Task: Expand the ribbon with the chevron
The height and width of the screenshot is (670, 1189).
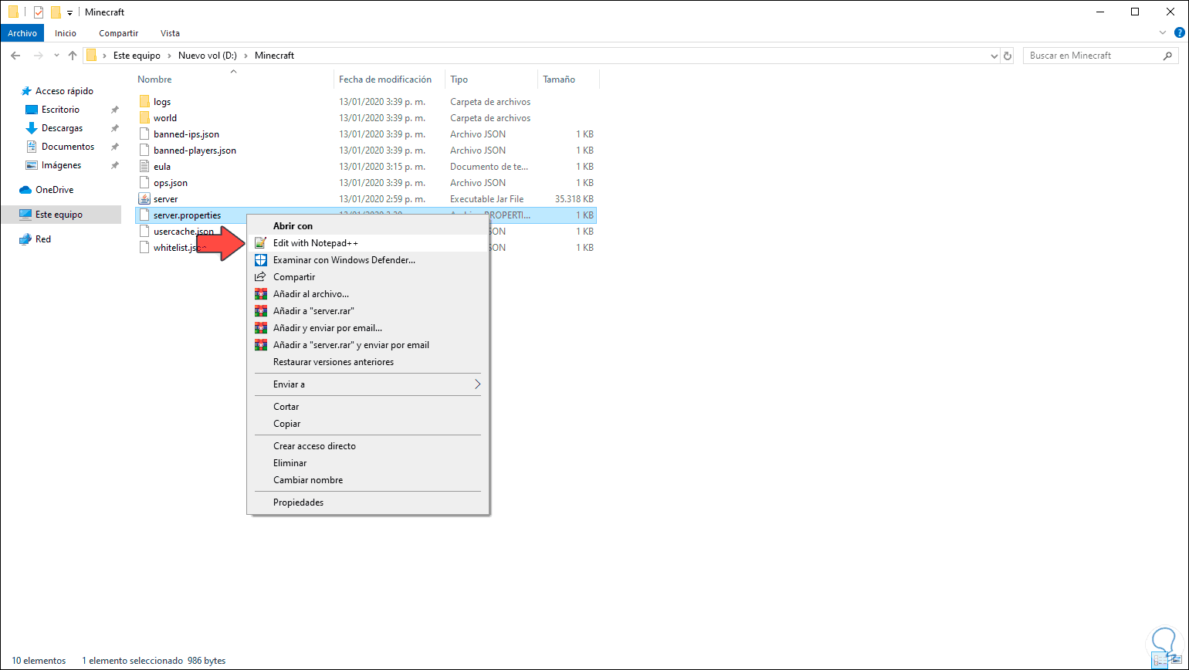Action: [x=1164, y=33]
